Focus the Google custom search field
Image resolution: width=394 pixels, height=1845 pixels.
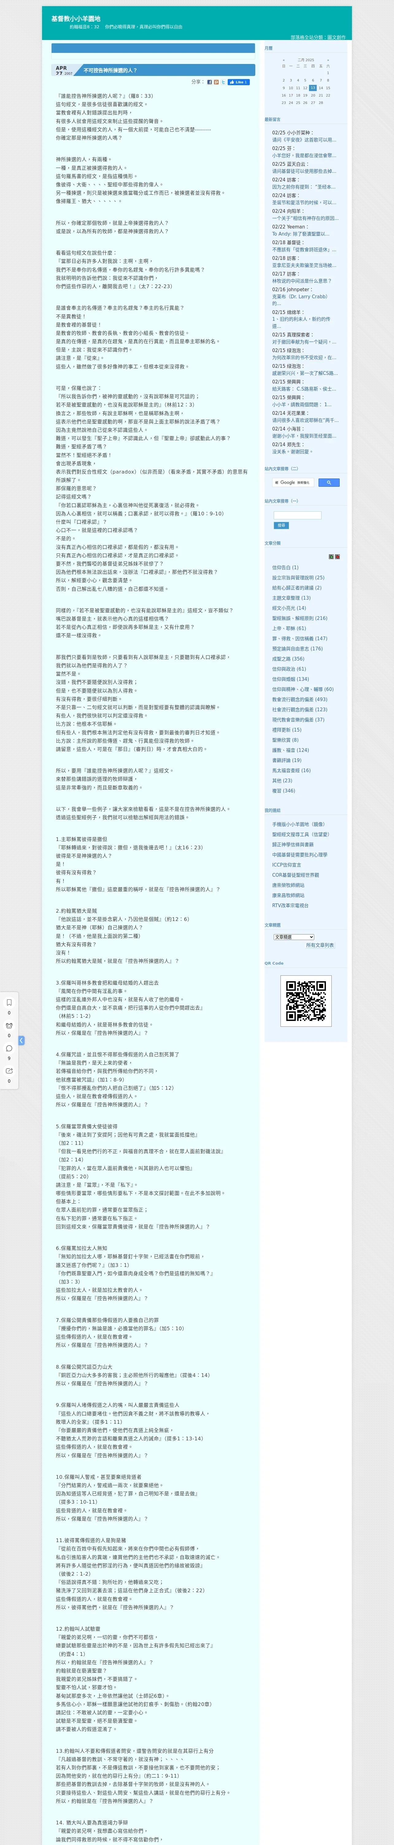(293, 483)
